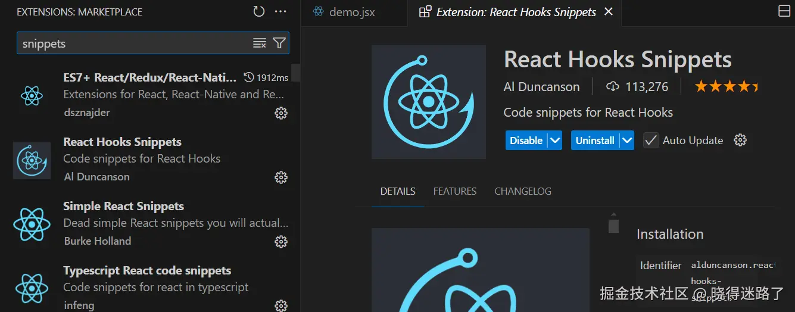Image resolution: width=795 pixels, height=312 pixels.
Task: Click the Burke Holland publisher name
Action: pos(98,241)
